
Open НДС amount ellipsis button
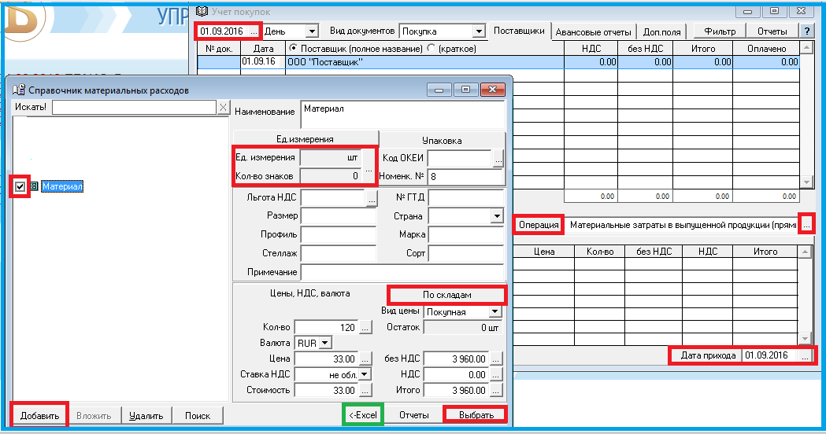pos(496,374)
